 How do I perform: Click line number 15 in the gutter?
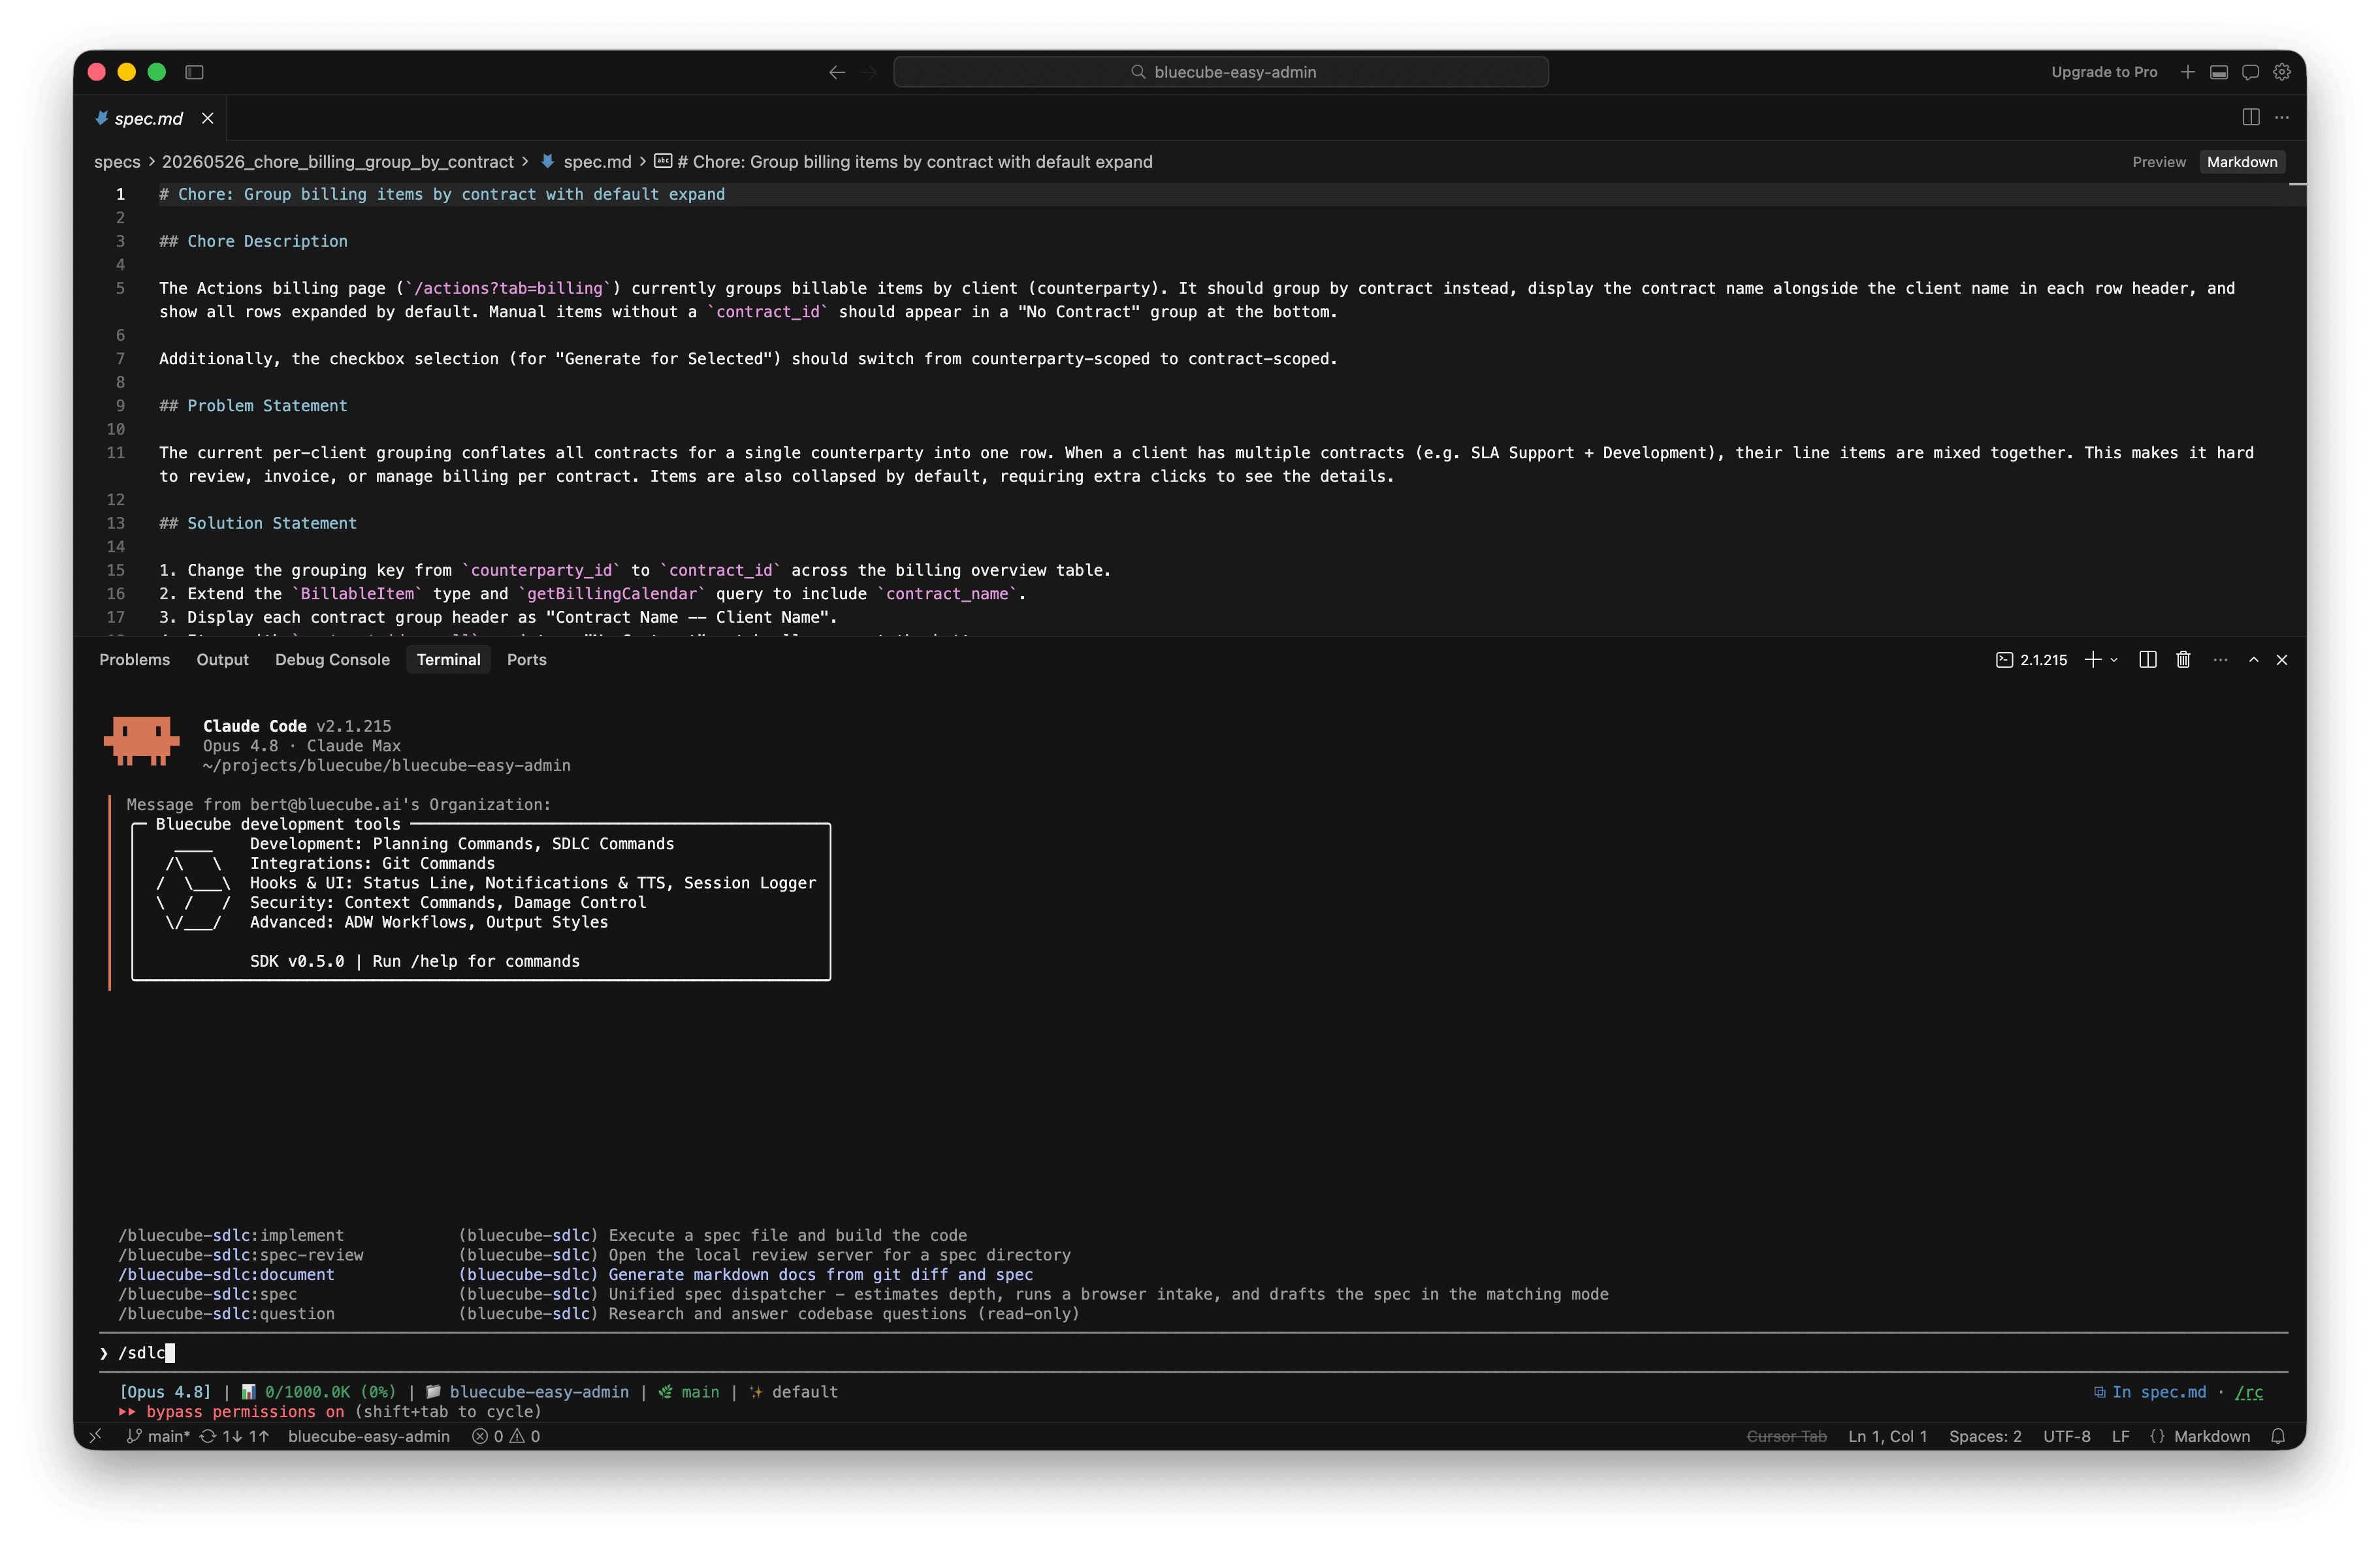point(116,570)
